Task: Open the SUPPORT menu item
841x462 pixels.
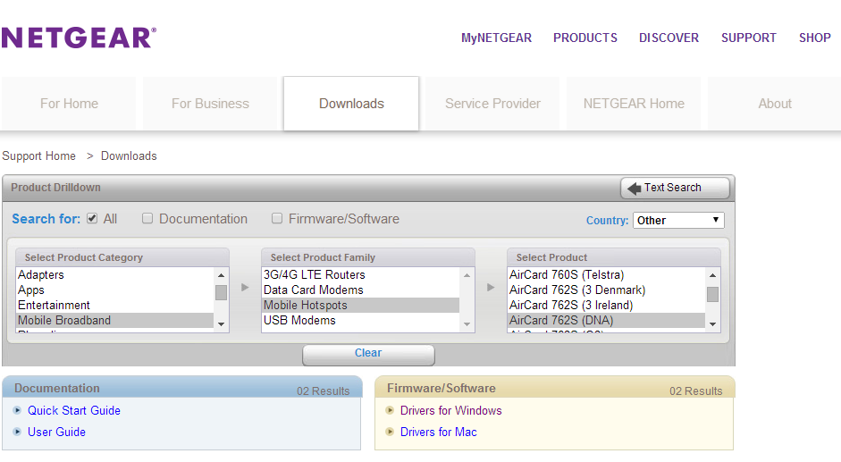Action: (x=749, y=38)
